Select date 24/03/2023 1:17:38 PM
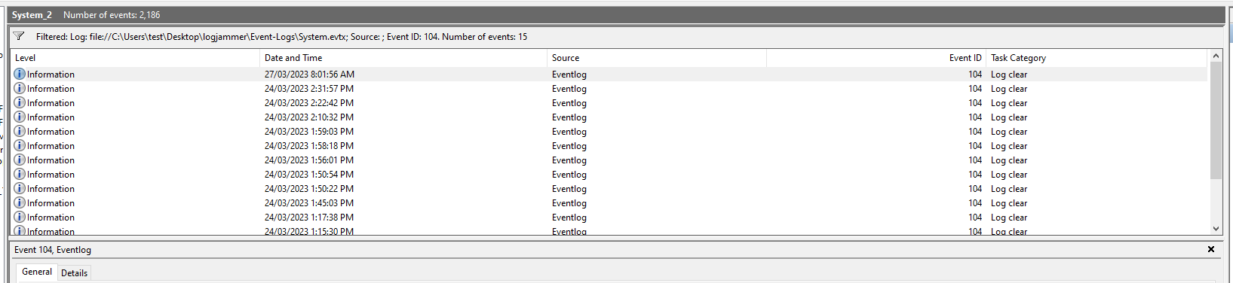This screenshot has height=283, width=1233. (309, 218)
